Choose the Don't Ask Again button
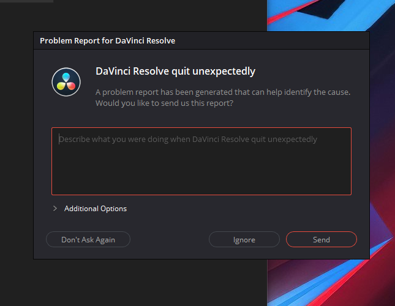Viewport: 395px width, 306px height. click(x=88, y=239)
